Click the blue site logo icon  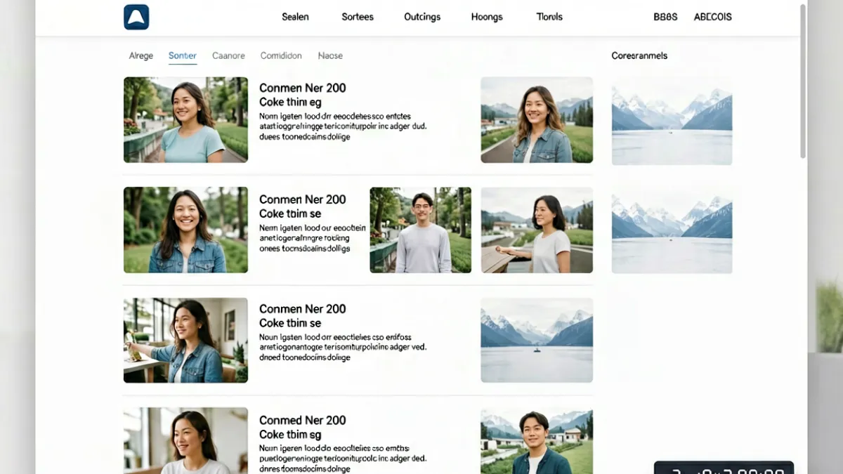pos(136,17)
